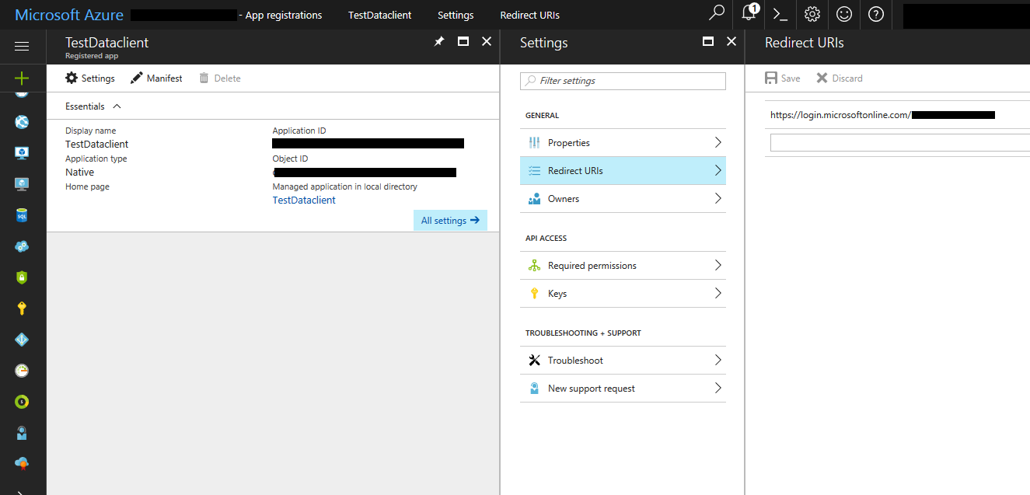Screen dimensions: 1030x495
Task: Click the TestDataclient value under Display name
Action: (97, 144)
